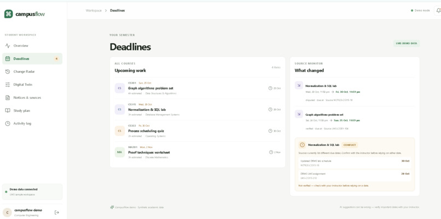Click the campusflow-demo account name
The width and height of the screenshot is (441, 219).
pos(28,210)
